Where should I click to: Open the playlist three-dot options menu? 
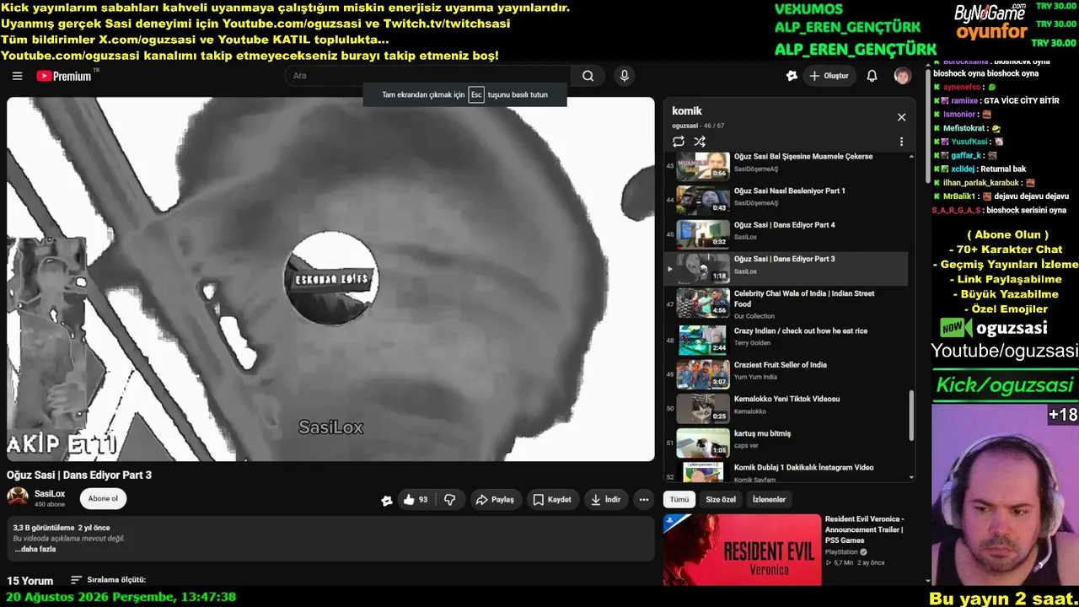901,142
